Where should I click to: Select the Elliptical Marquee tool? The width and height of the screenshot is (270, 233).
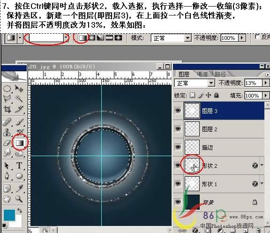click(x=7, y=89)
